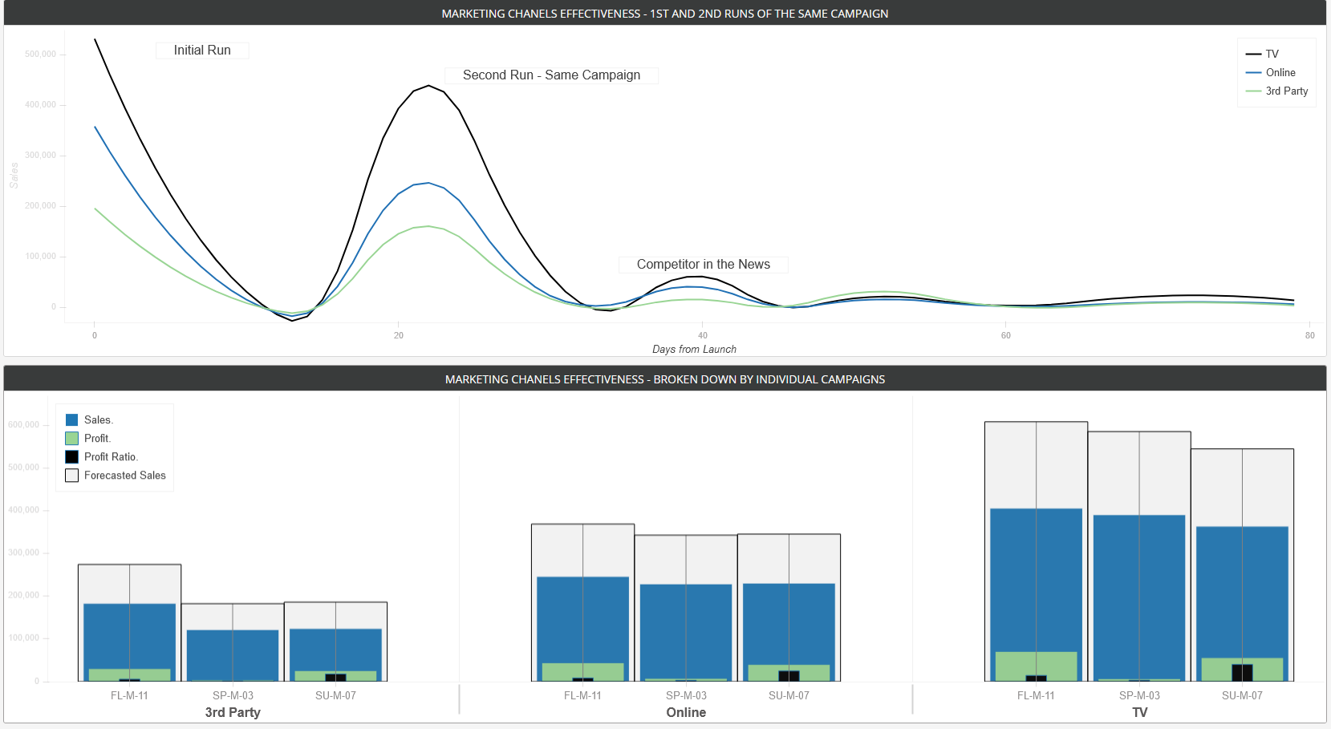Select the 3rd Party SP-M-03 sales bar
Screen dimensions: 1331x729
click(233, 655)
